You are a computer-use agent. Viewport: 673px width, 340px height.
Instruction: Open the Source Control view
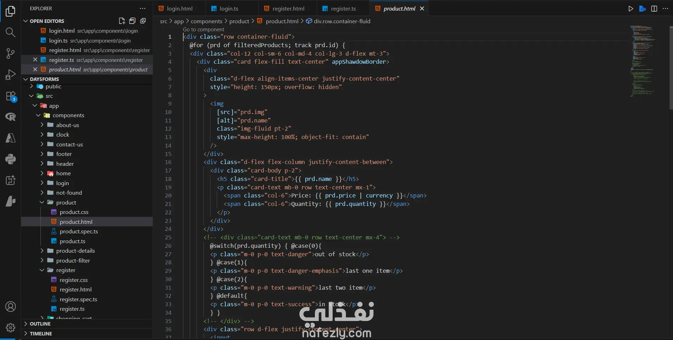11,53
